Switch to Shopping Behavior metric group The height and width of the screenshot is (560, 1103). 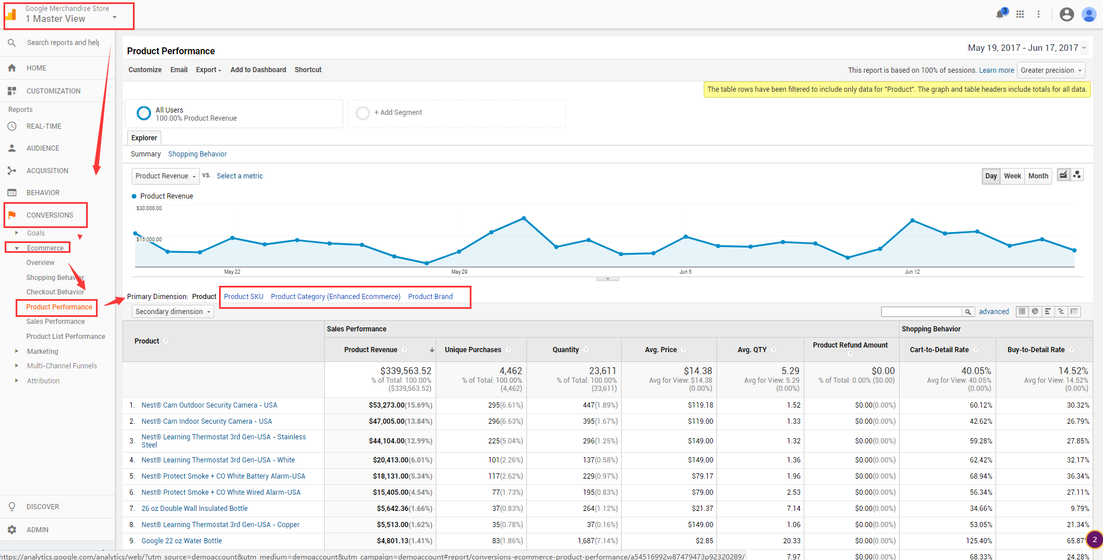[x=197, y=154]
